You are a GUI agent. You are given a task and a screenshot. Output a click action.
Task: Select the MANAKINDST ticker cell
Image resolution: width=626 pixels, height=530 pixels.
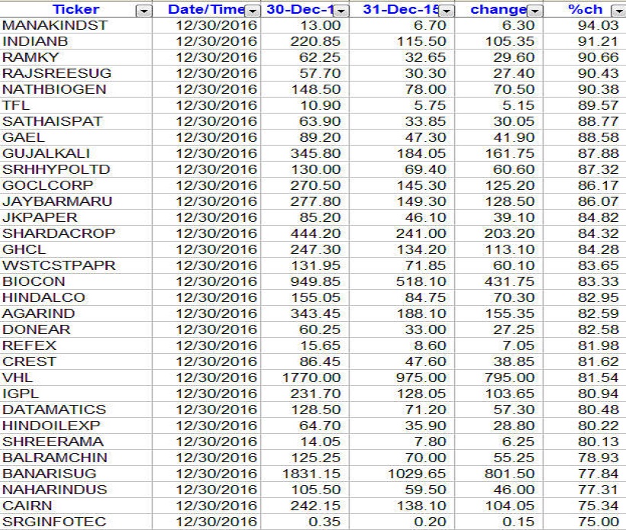pyautogui.click(x=76, y=25)
